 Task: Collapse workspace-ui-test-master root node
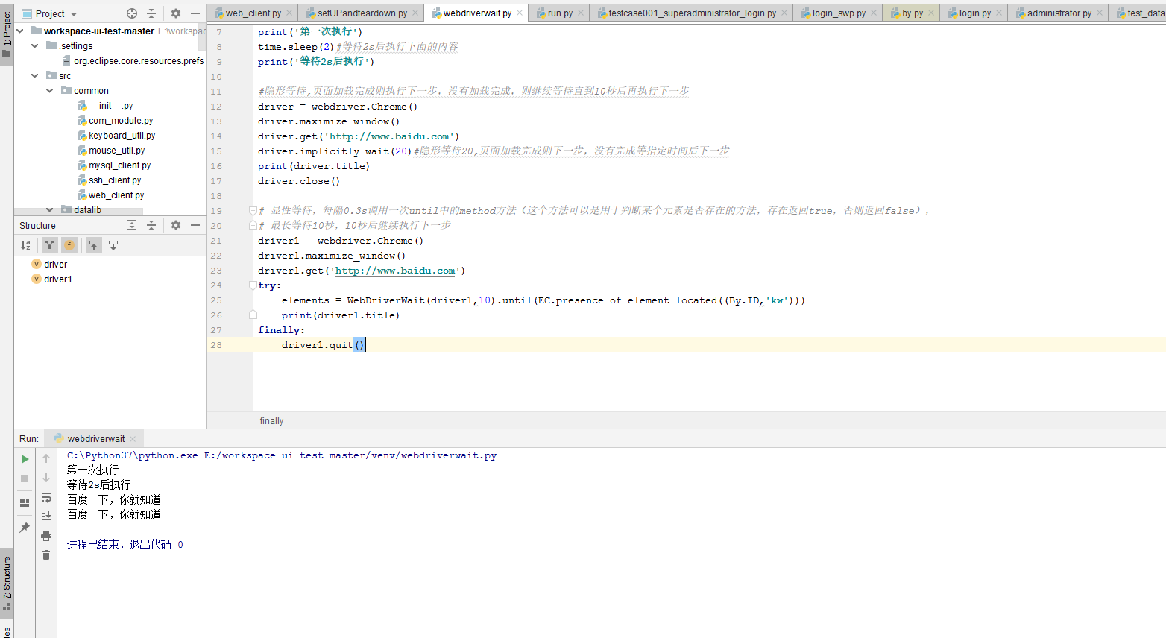point(20,31)
